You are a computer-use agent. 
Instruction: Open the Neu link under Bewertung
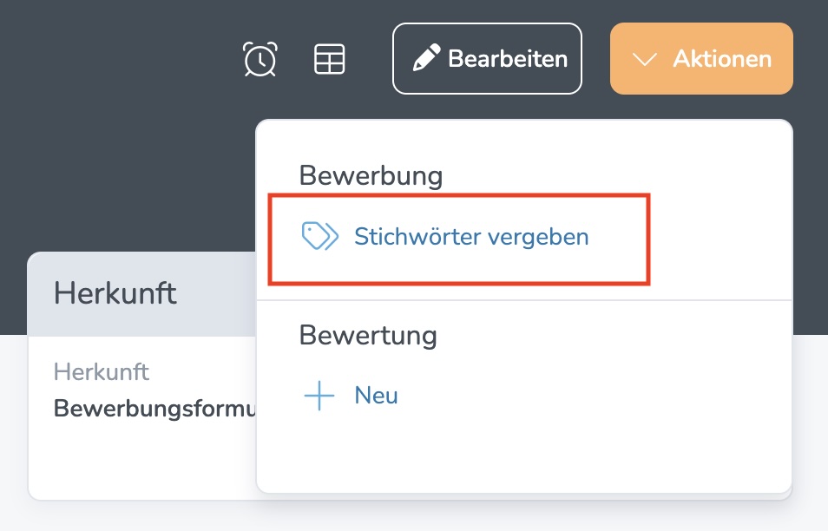tap(374, 395)
